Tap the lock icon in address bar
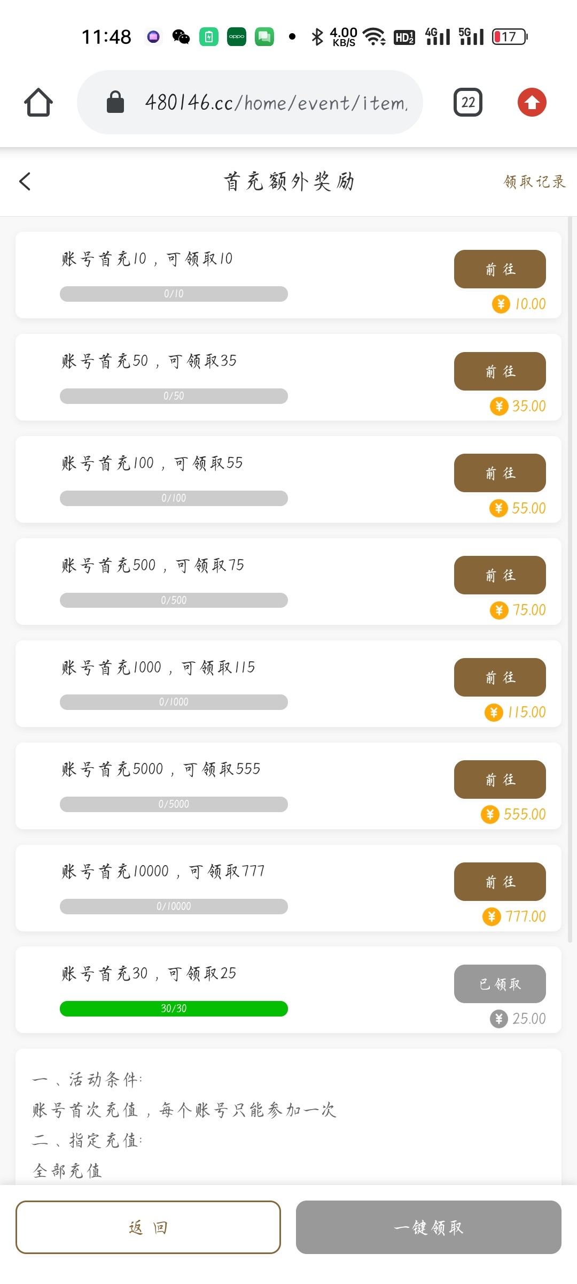 (x=115, y=102)
